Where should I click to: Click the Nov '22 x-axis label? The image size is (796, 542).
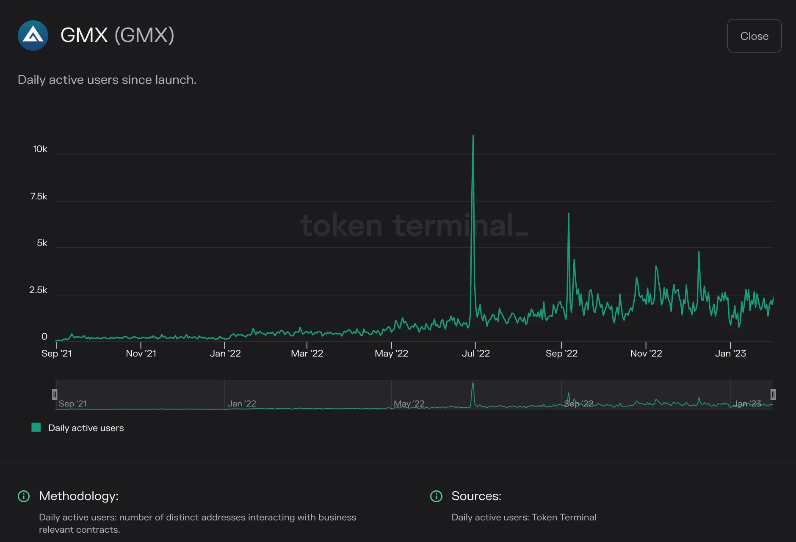pyautogui.click(x=646, y=353)
